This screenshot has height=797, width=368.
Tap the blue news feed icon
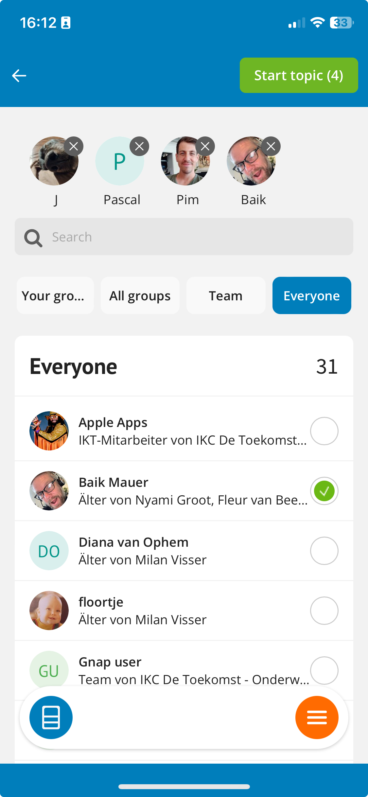click(x=51, y=717)
